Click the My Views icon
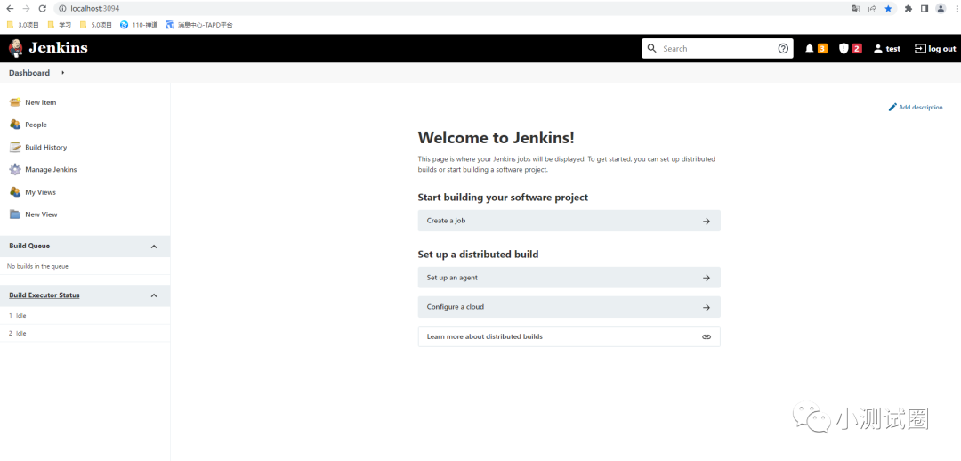Screen dimensions: 961x461 tap(15, 192)
